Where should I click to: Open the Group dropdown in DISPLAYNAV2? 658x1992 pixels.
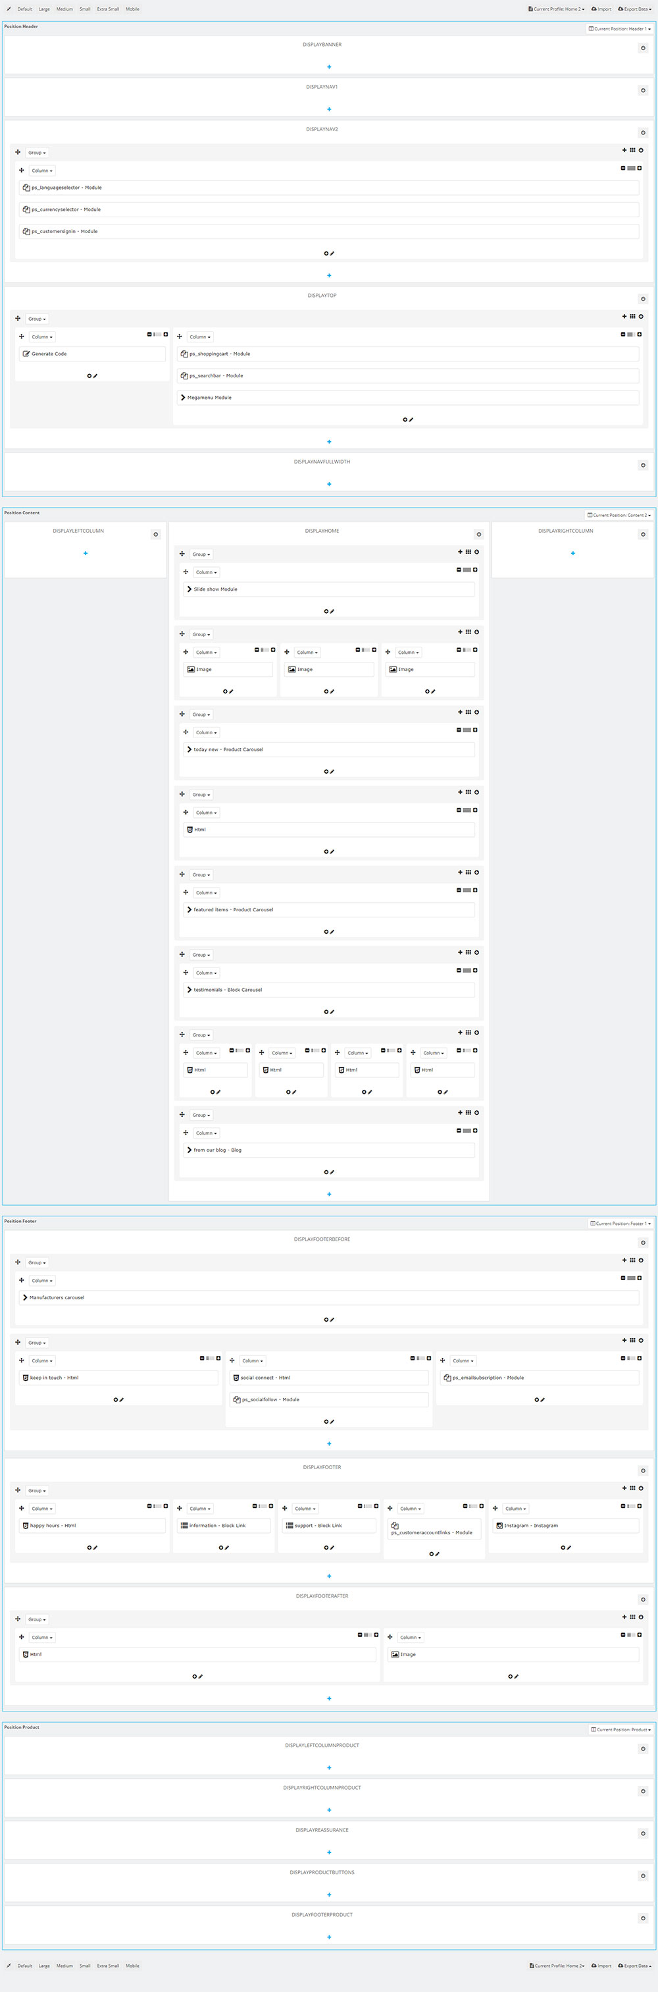(36, 152)
